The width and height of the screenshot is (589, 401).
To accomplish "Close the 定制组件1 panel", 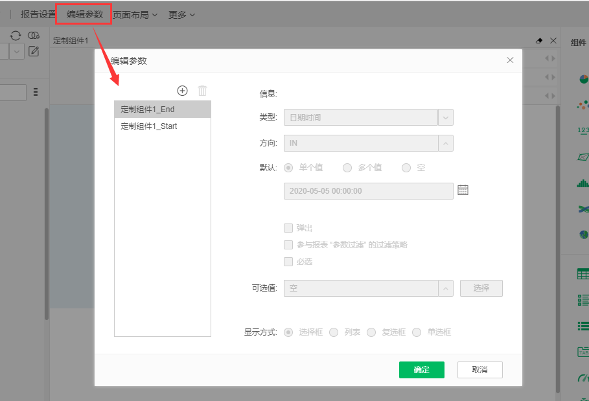I will pos(553,41).
